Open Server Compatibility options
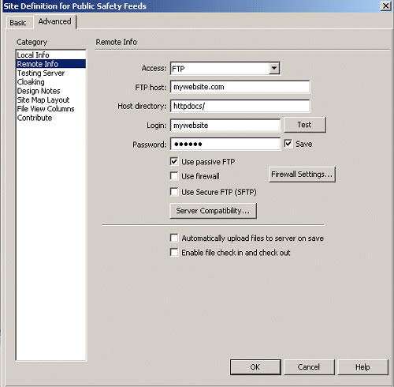Image resolution: width=394 pixels, height=387 pixels. click(213, 211)
